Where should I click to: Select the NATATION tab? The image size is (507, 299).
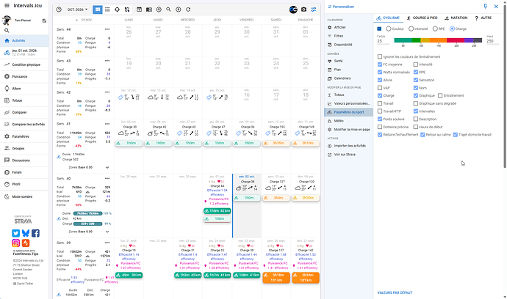pos(456,18)
